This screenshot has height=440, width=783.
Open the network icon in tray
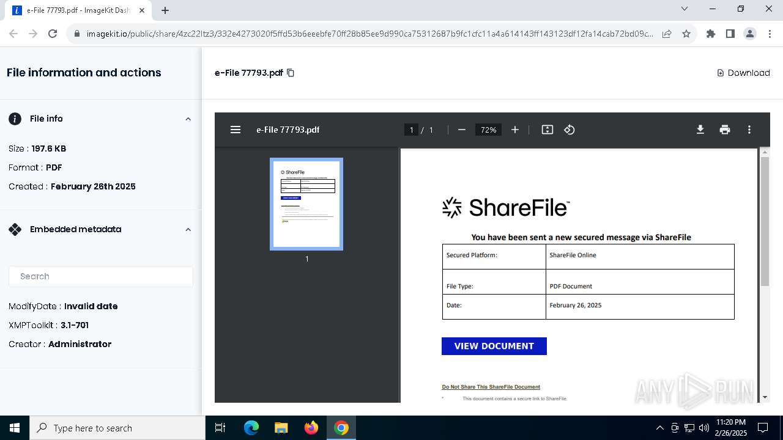pos(689,428)
